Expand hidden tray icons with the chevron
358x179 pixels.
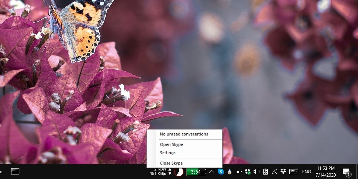[212, 172]
